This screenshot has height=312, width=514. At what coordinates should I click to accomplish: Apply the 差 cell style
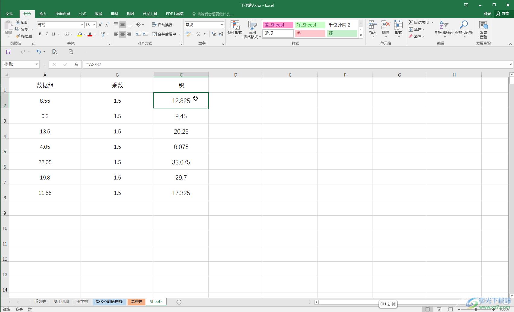pyautogui.click(x=310, y=33)
